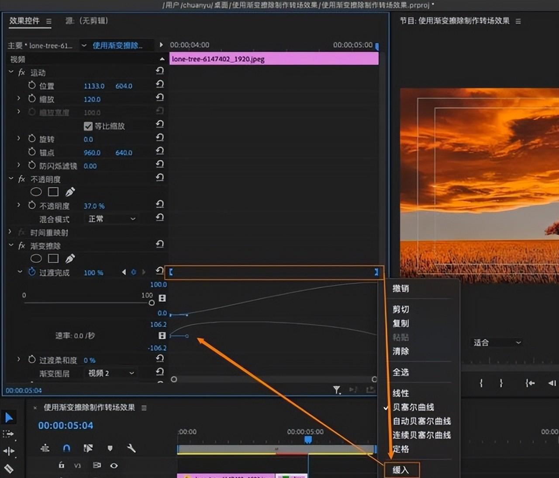This screenshot has height=478, width=559.
Task: Go to previous keyframe of 过渡完成
Action: [124, 272]
